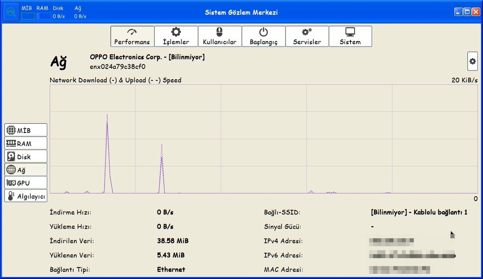
Task: Click the app logo in title bar
Action: (11, 12)
